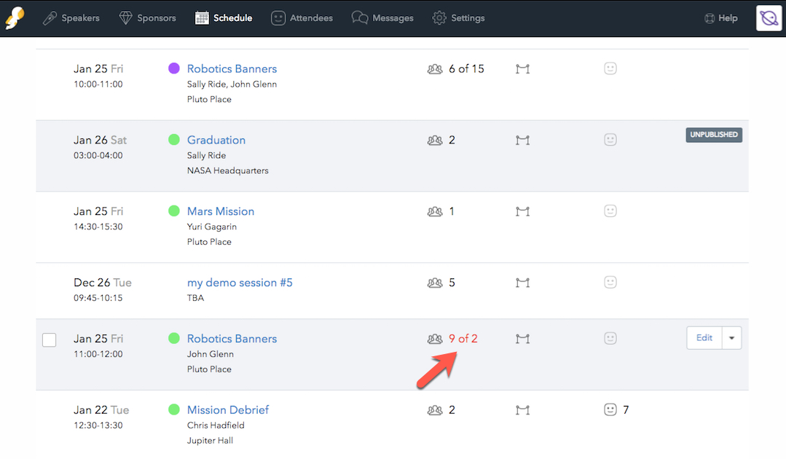This screenshot has height=459, width=786.
Task: Open Robotics Banners 10:00-11:00 session
Action: point(232,68)
